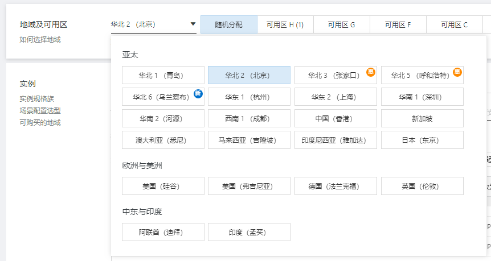
Task: Pick 阿联酋（迪拜）region
Action: click(163, 232)
